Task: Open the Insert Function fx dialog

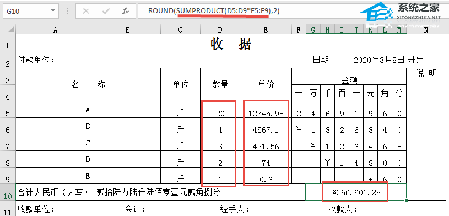Action: 126,12
